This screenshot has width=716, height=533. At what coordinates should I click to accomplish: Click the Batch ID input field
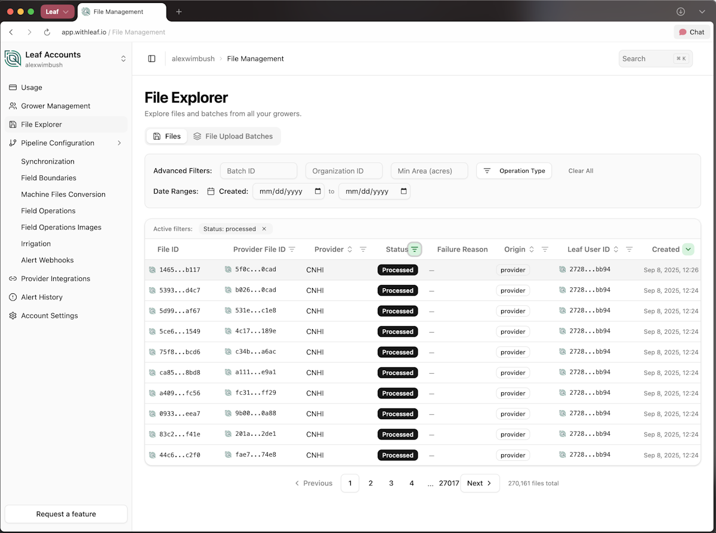(258, 171)
